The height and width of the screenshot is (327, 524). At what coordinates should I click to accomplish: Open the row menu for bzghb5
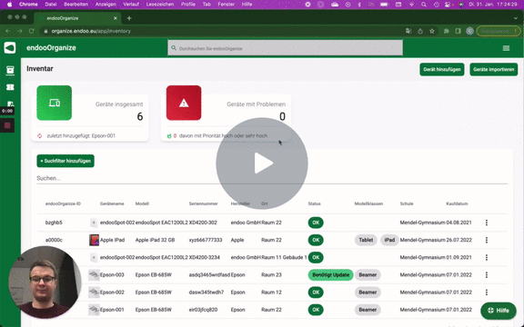pos(487,223)
